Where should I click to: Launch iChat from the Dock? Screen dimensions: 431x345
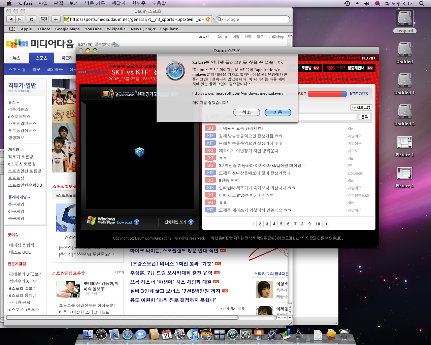[x=140, y=335]
